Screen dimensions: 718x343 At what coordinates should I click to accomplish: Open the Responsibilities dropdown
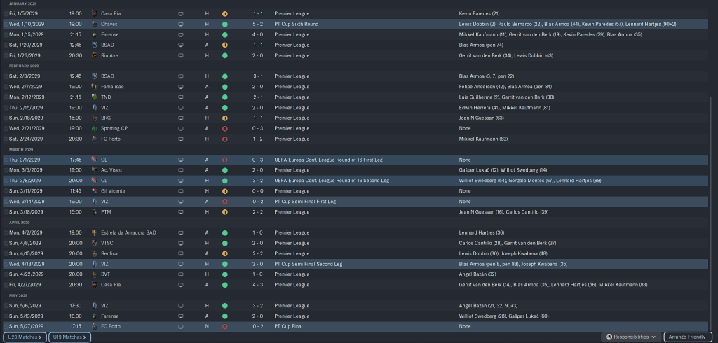pos(631,337)
